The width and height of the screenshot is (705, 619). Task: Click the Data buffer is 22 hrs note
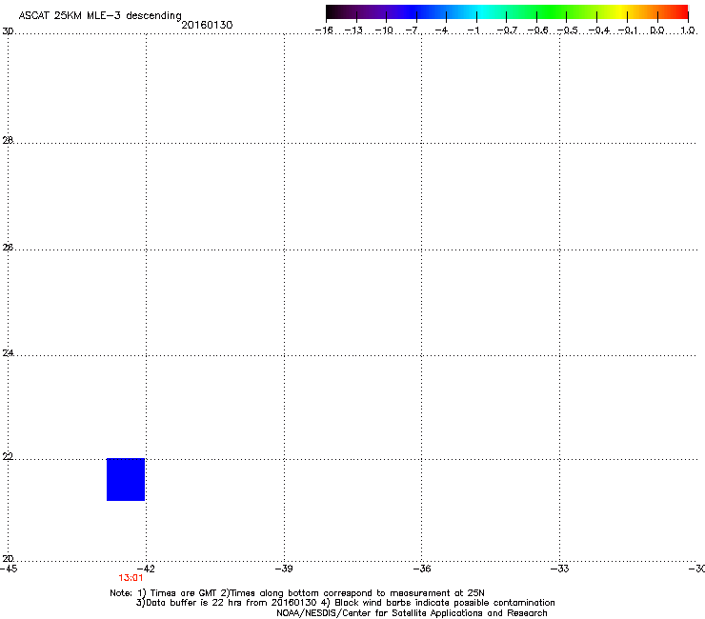pos(345,603)
